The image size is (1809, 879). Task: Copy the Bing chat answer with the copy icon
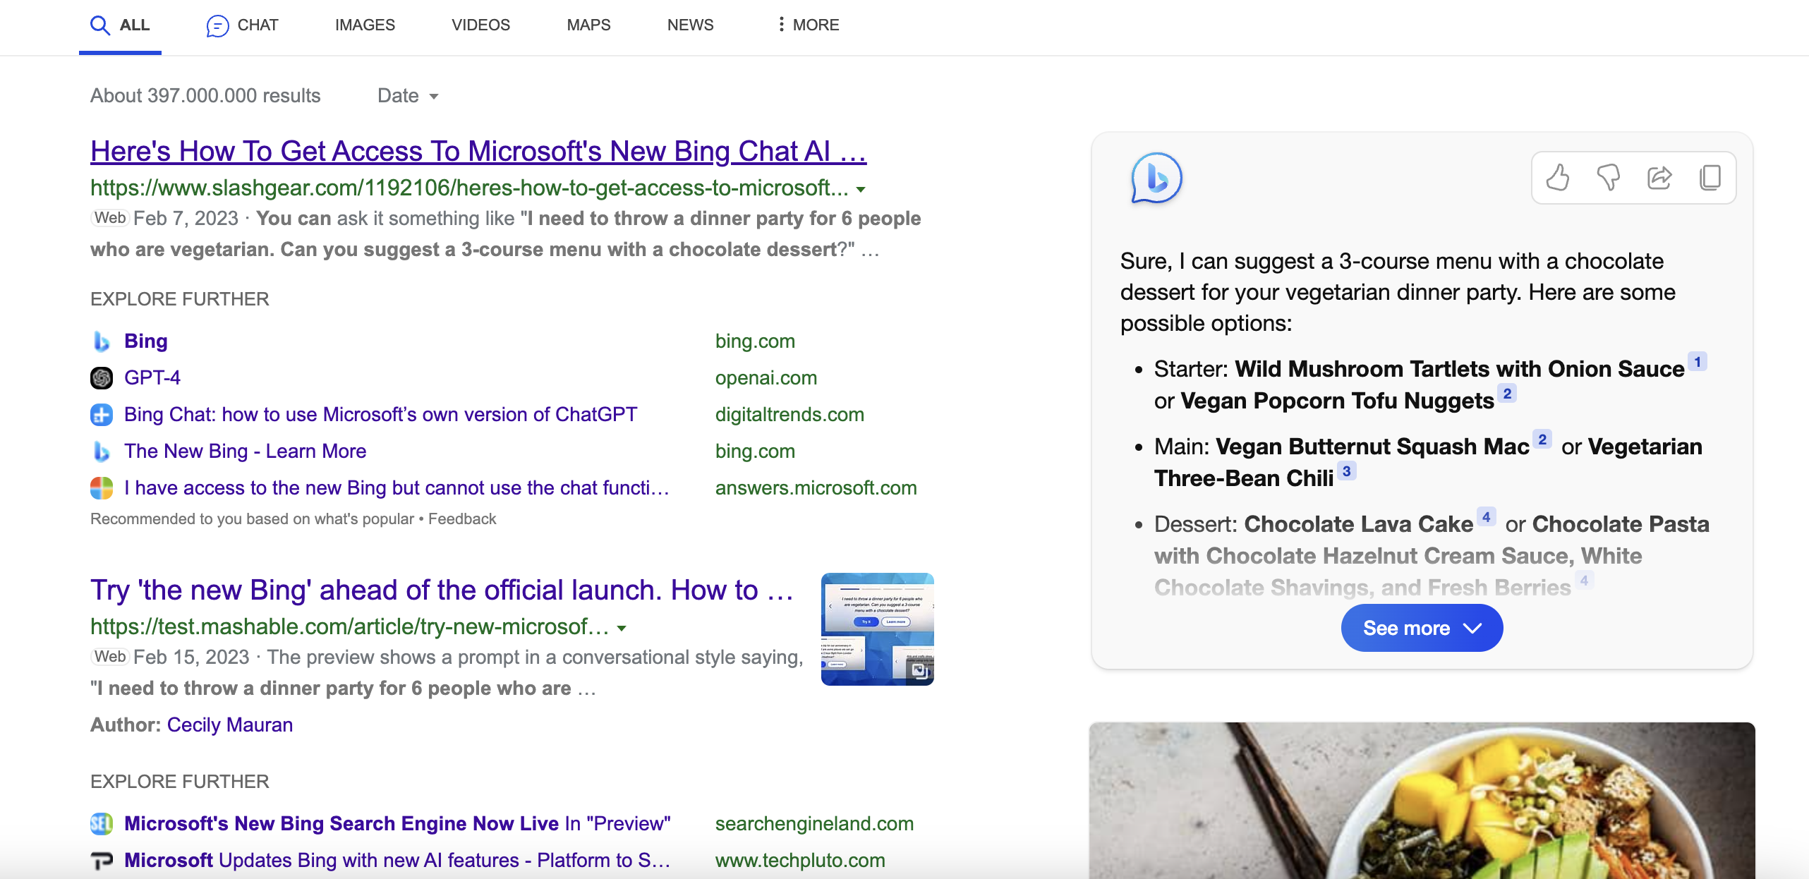tap(1710, 177)
